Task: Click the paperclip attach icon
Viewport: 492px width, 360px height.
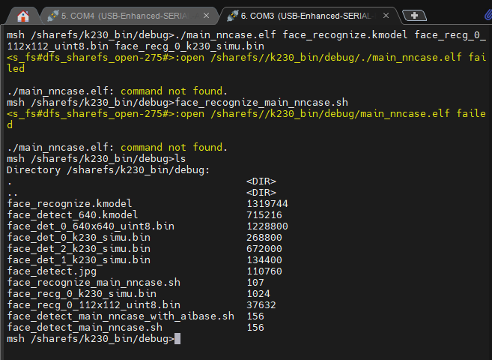Action: point(488,15)
